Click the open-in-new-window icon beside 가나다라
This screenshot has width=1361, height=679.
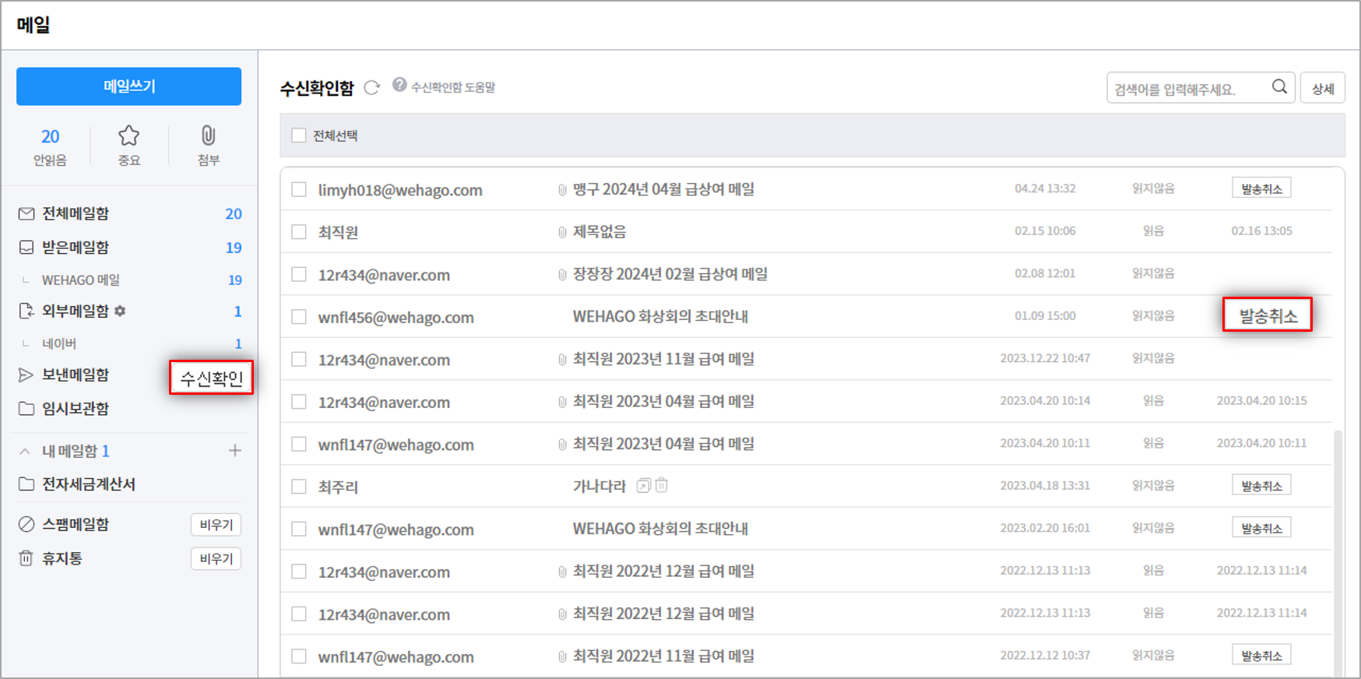pos(643,486)
